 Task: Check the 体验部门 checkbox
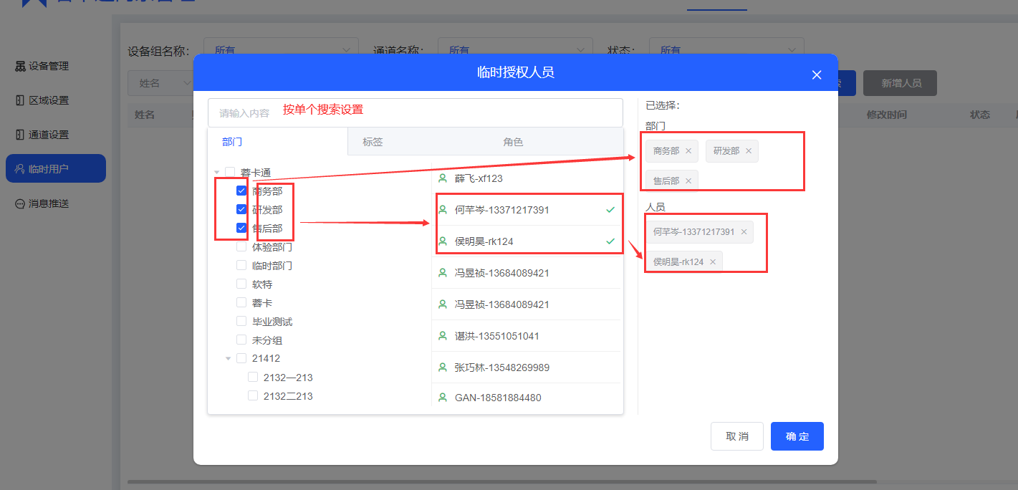[241, 247]
